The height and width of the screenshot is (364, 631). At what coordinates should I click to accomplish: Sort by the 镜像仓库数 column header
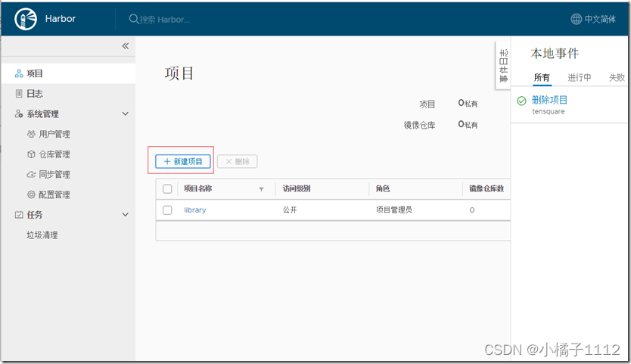pyautogui.click(x=486, y=188)
